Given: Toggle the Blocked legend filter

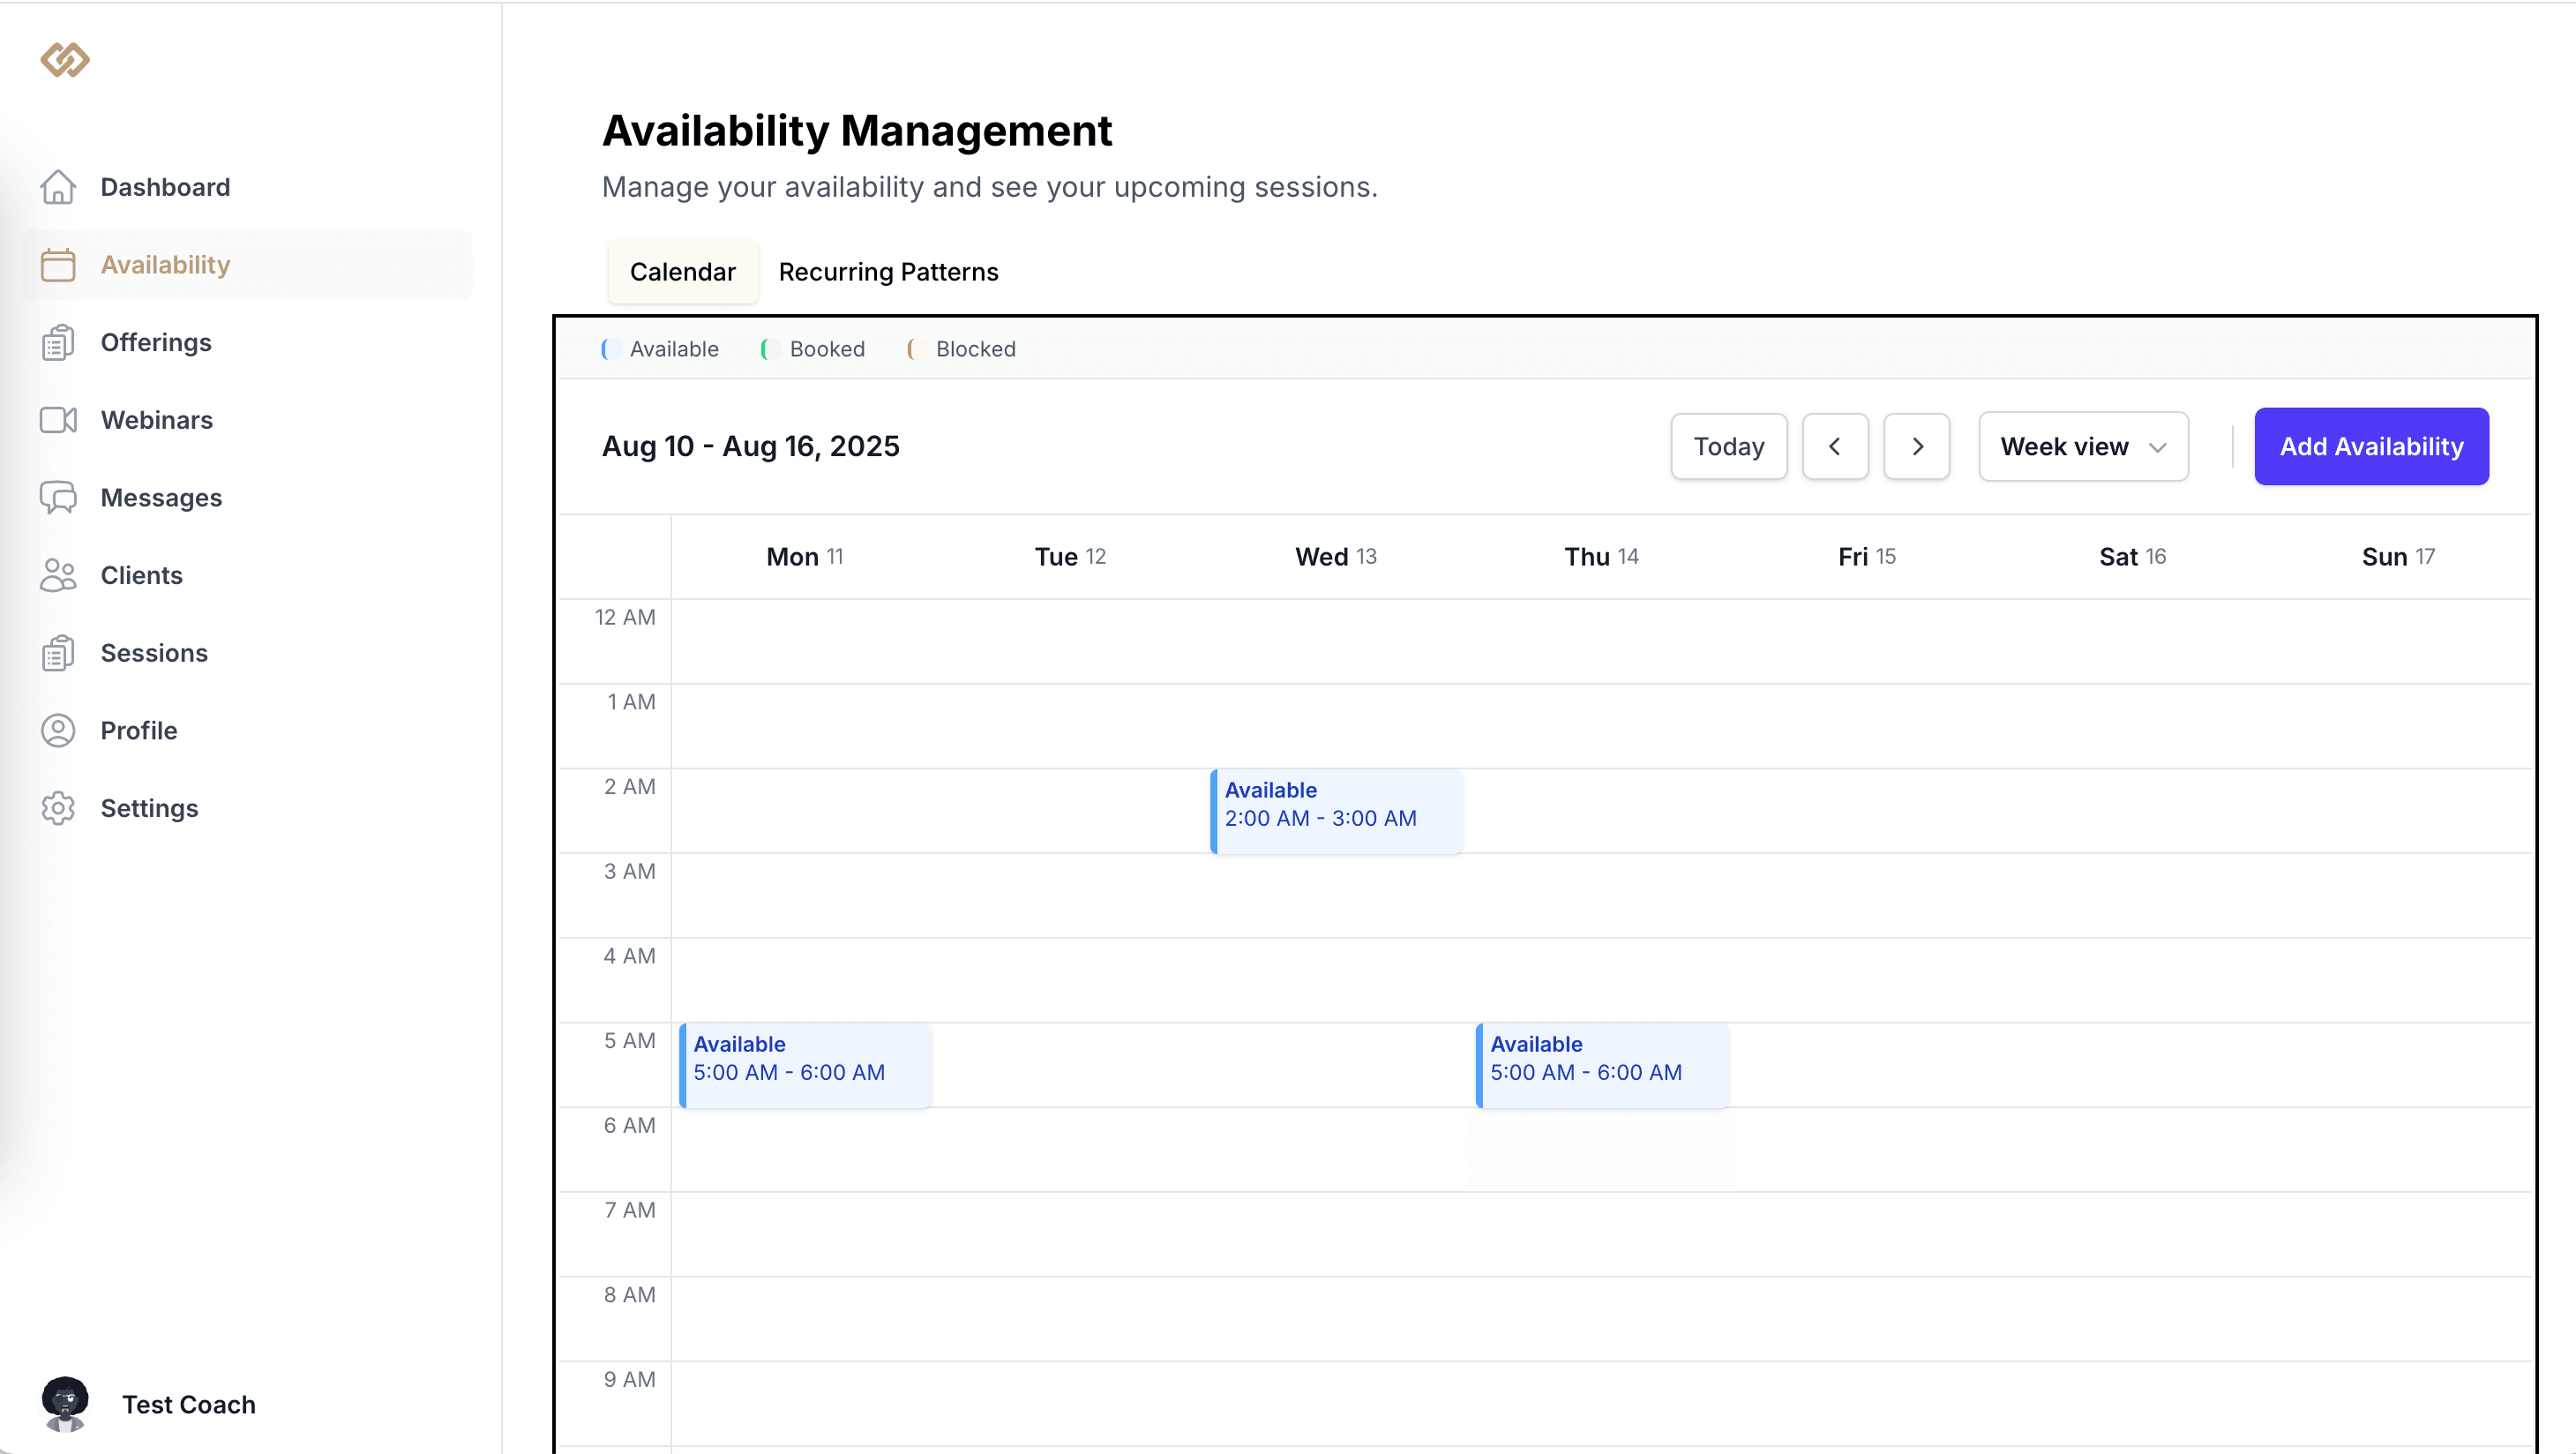Looking at the screenshot, I should point(960,349).
